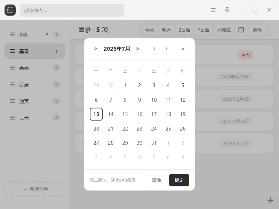Click the add new todo plus icon

pyautogui.click(x=270, y=200)
